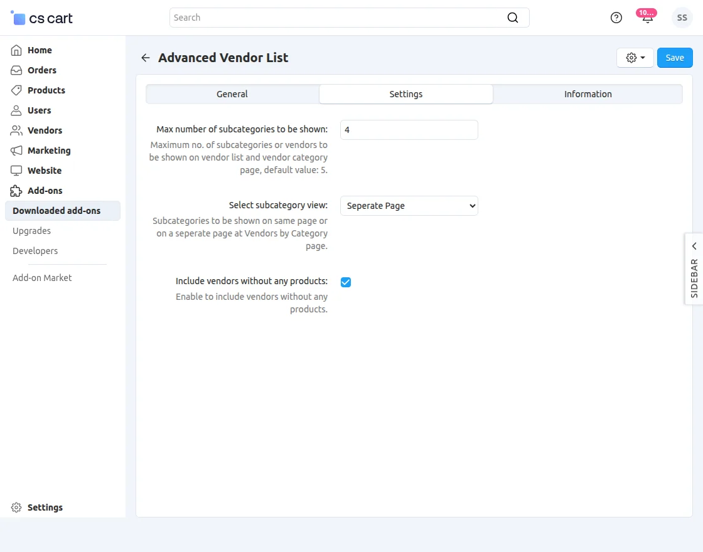Open the gear dropdown near Save button

tap(635, 57)
